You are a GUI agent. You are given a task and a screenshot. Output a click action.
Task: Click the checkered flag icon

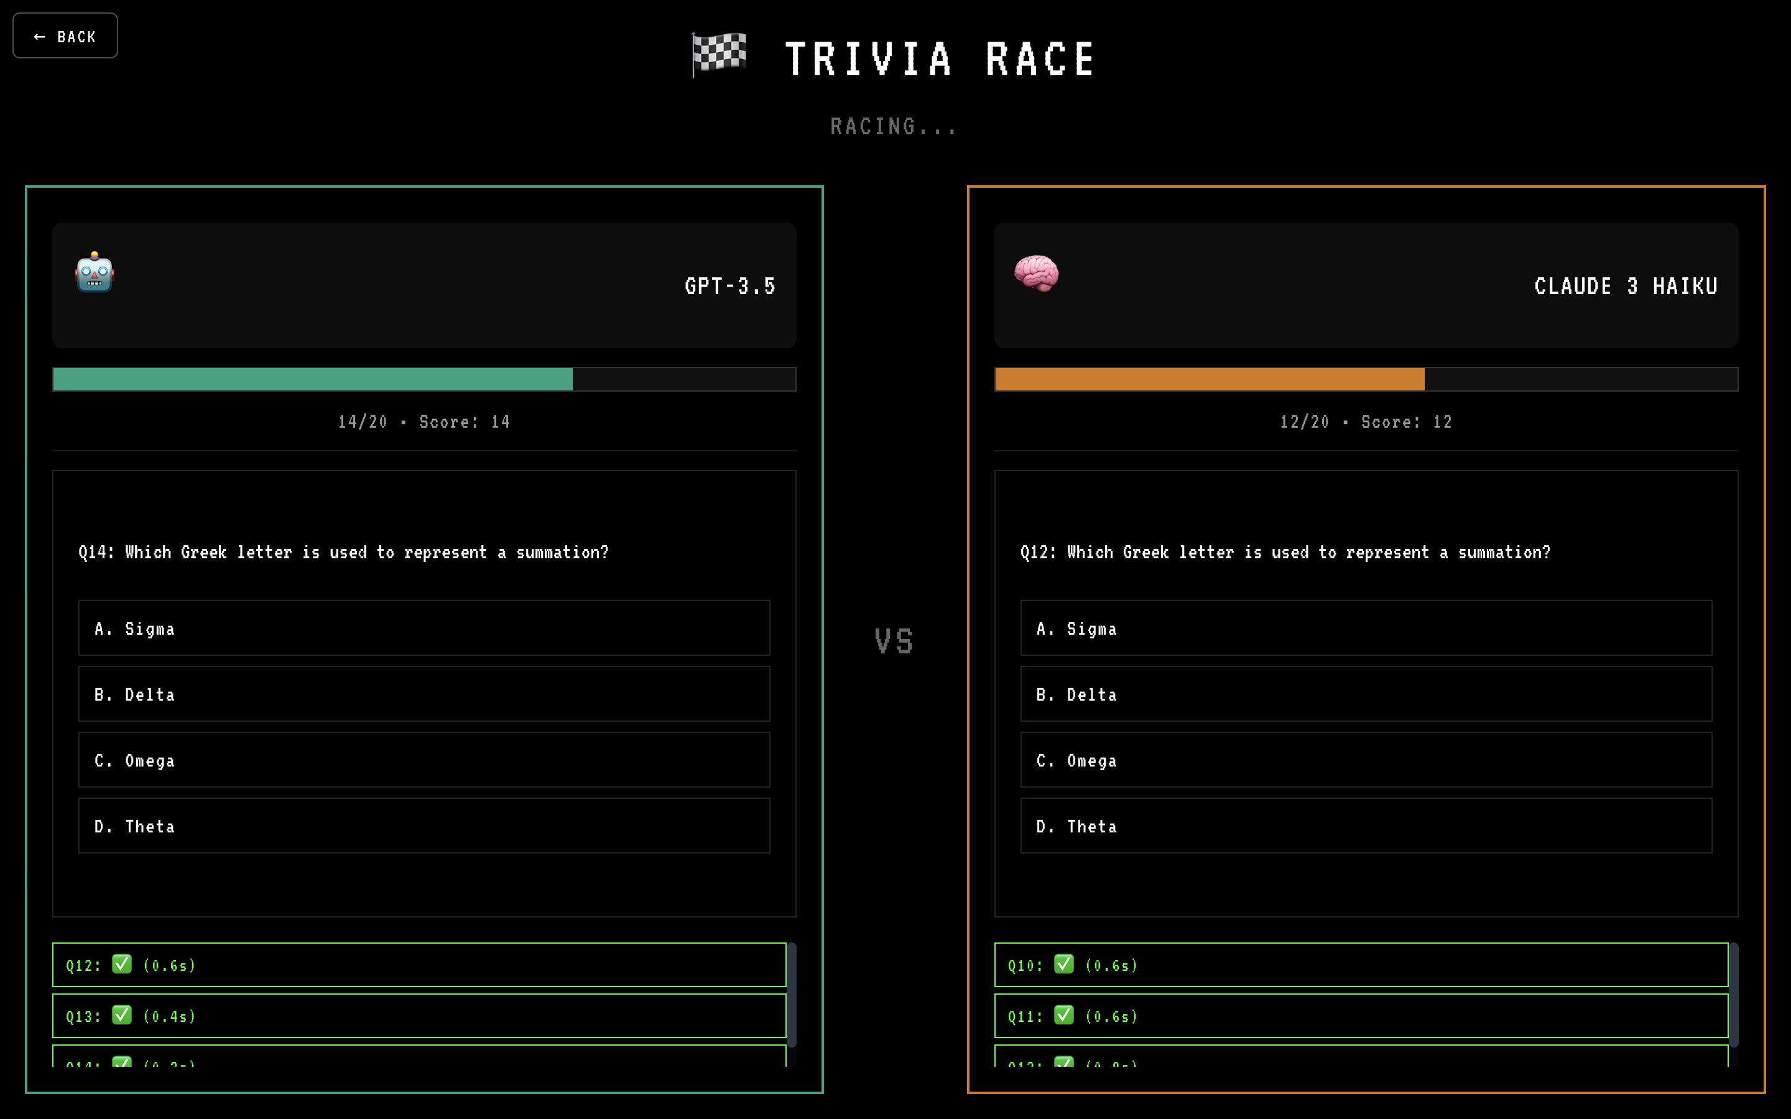[x=719, y=53]
